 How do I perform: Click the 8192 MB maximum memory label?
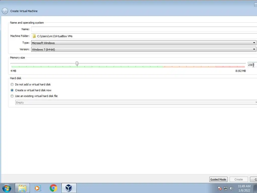tap(241, 71)
